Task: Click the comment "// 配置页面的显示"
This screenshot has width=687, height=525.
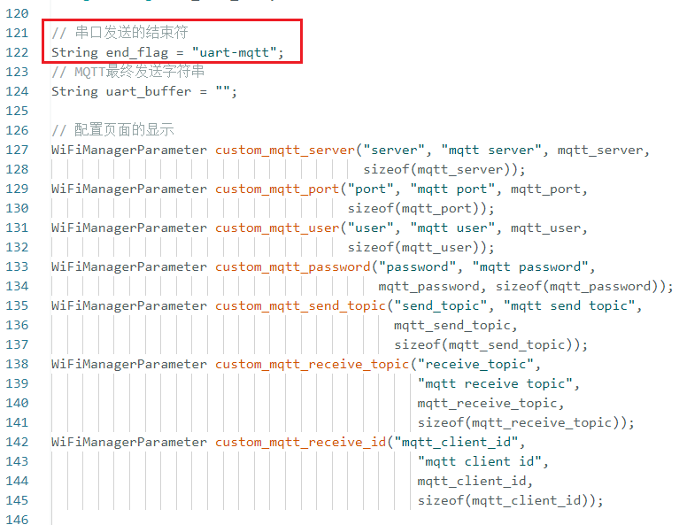Action: pyautogui.click(x=112, y=130)
